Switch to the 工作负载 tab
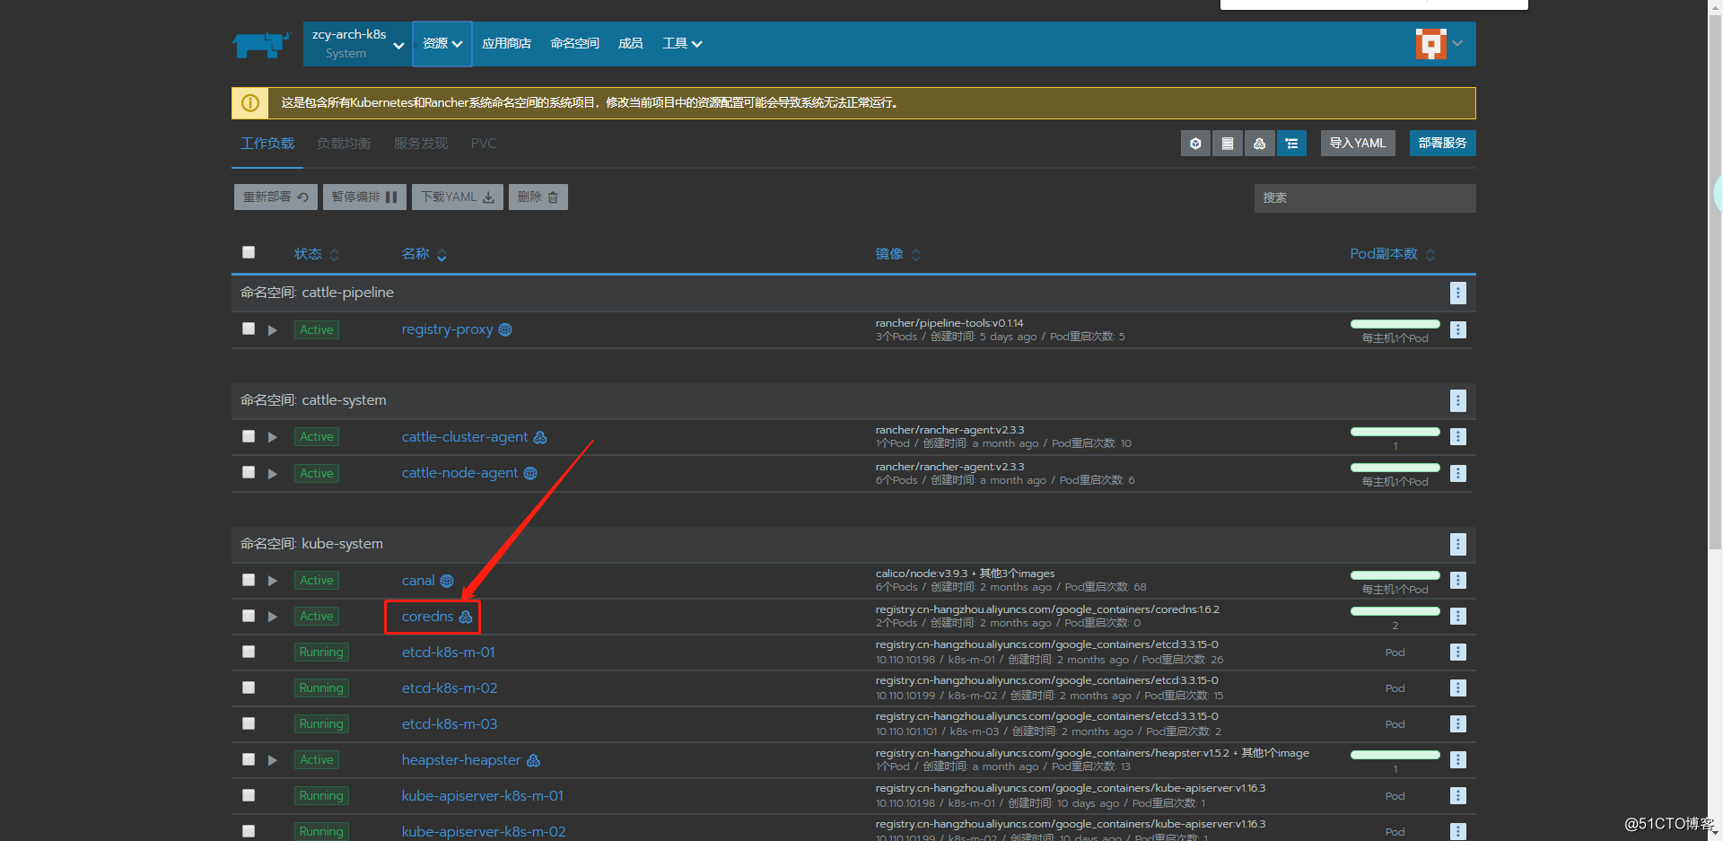 click(267, 144)
